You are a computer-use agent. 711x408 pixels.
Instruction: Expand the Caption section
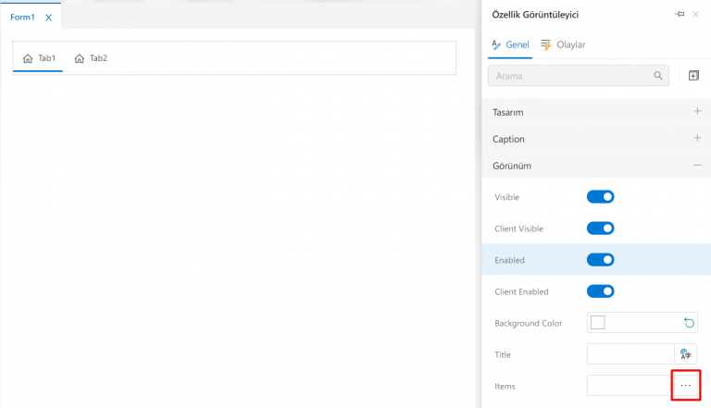click(x=697, y=139)
